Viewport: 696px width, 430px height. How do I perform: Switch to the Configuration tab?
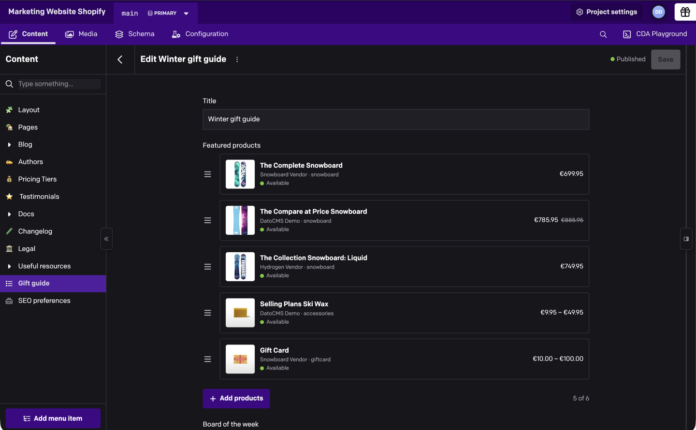(200, 34)
